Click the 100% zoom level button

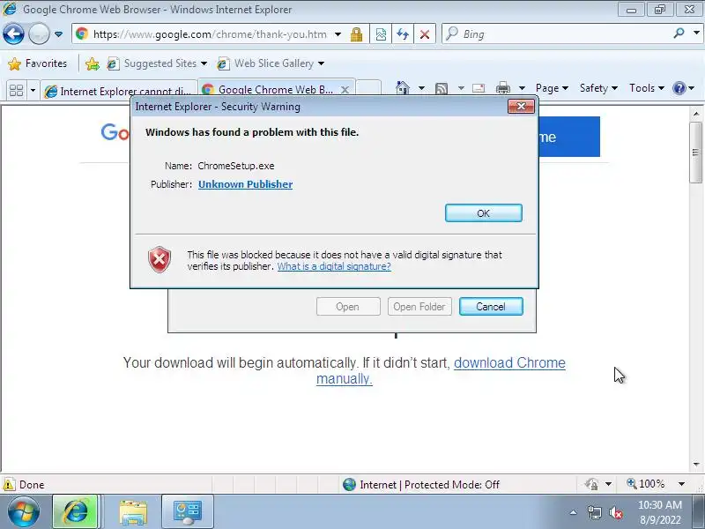[x=646, y=484]
